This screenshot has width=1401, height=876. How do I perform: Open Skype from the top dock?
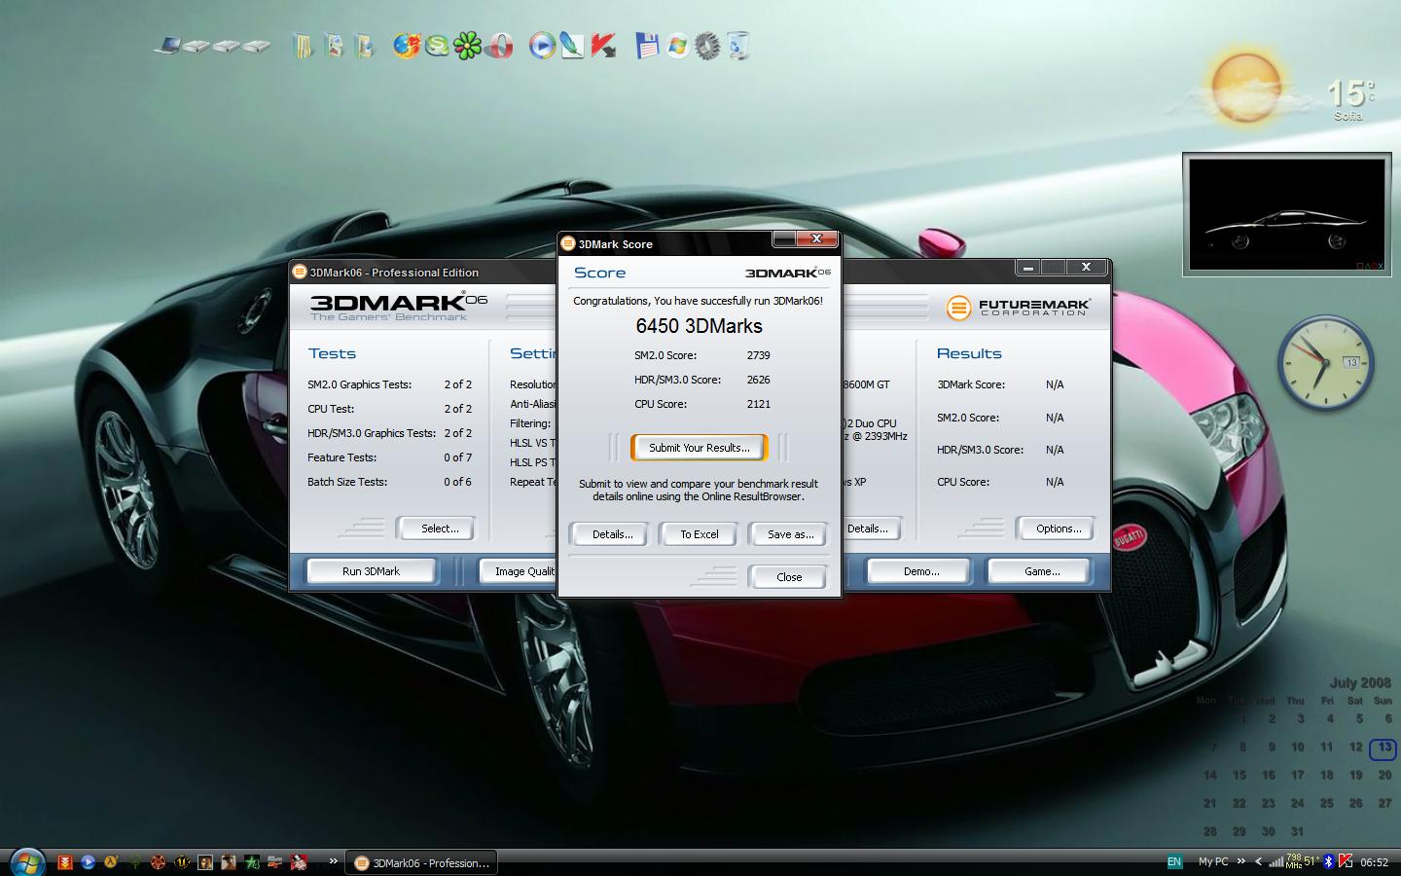[x=437, y=45]
